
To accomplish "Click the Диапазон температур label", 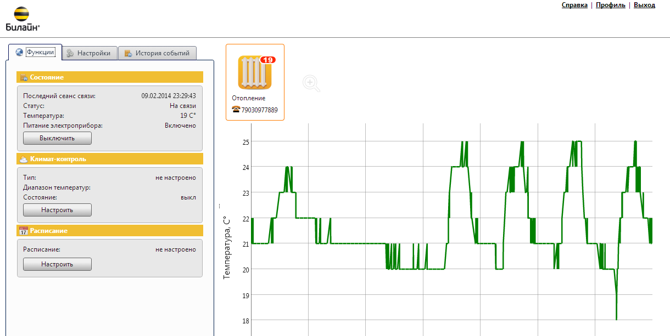I will [x=57, y=187].
